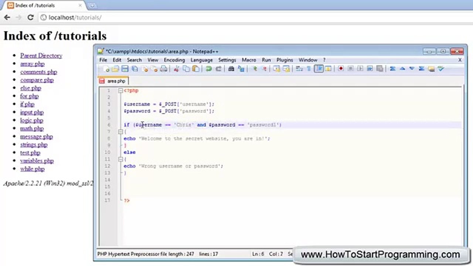
Task: Click the browser address bar showing localhost/tutorials/
Action: coord(255,17)
